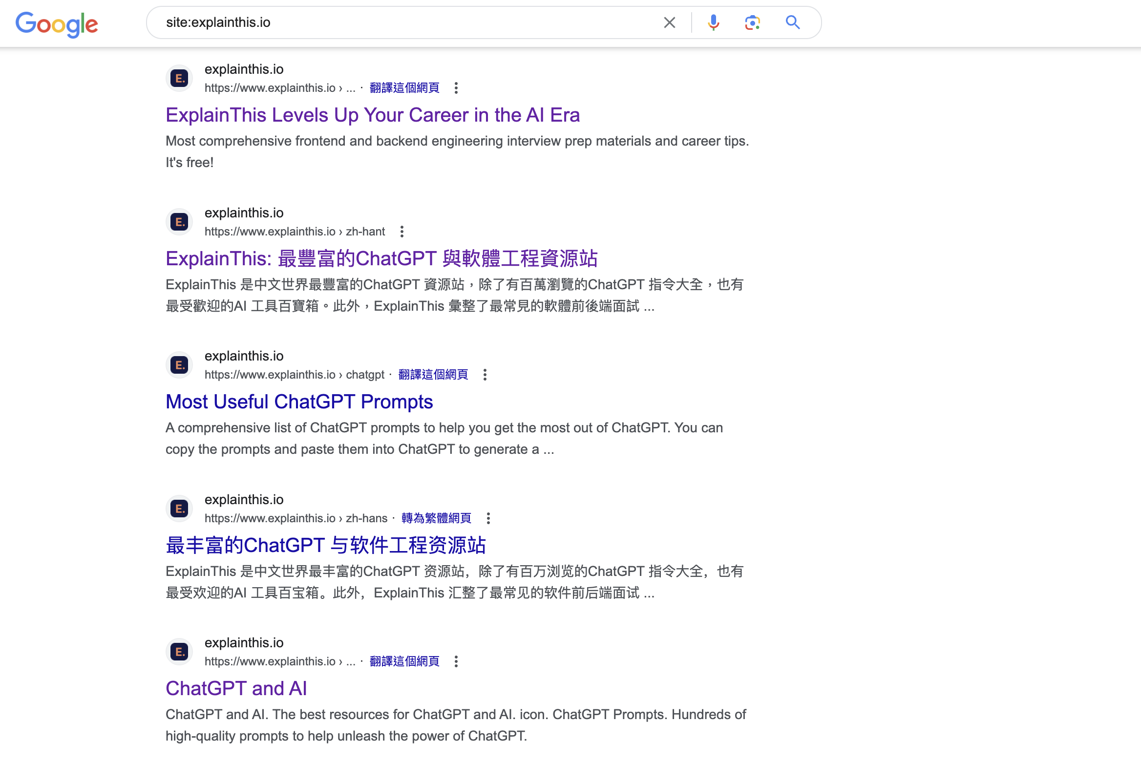This screenshot has width=1141, height=765.
Task: Click the breadcrumb URL of the zh-hant result
Action: tap(294, 231)
